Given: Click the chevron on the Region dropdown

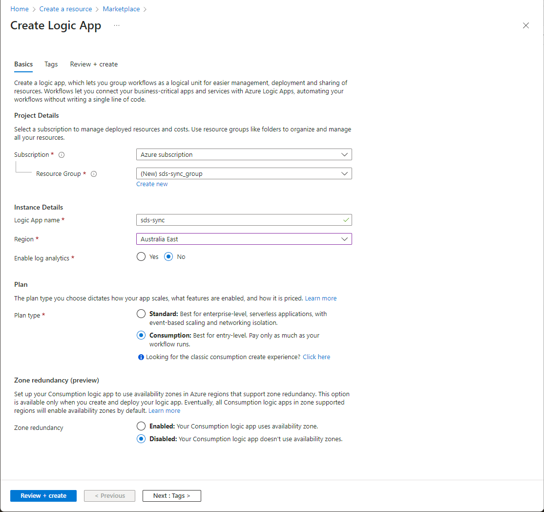Looking at the screenshot, I should point(345,239).
